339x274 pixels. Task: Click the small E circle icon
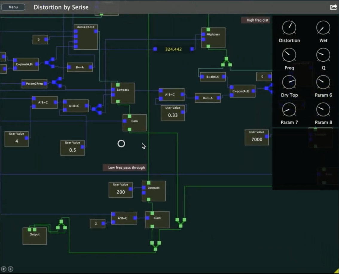[4, 269]
